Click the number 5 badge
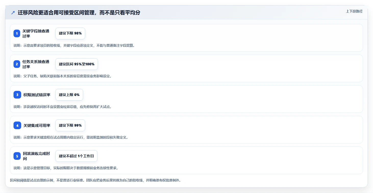This screenshot has width=373, height=193. (x=17, y=156)
